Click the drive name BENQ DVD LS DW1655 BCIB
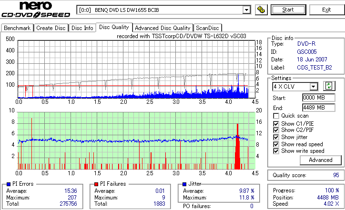The image size is (345, 210). [x=127, y=10]
